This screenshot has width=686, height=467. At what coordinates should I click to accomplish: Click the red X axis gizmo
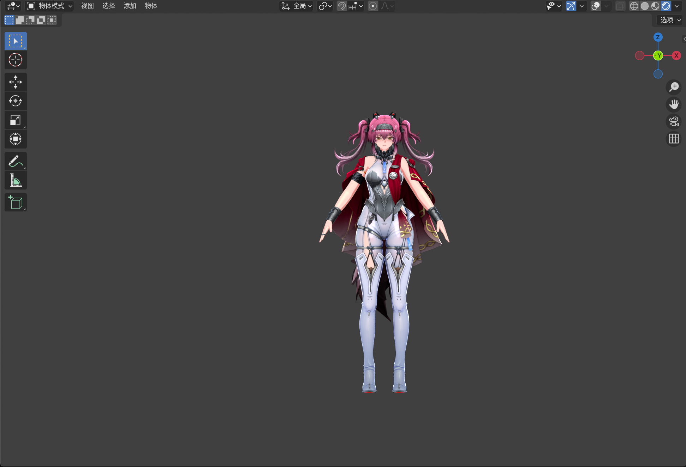pyautogui.click(x=676, y=56)
